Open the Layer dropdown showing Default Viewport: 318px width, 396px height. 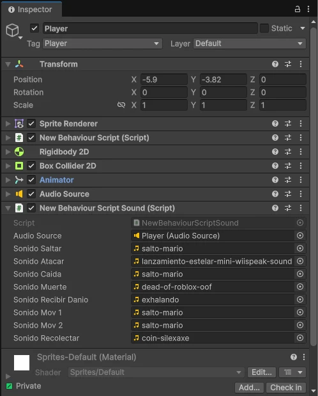point(250,44)
